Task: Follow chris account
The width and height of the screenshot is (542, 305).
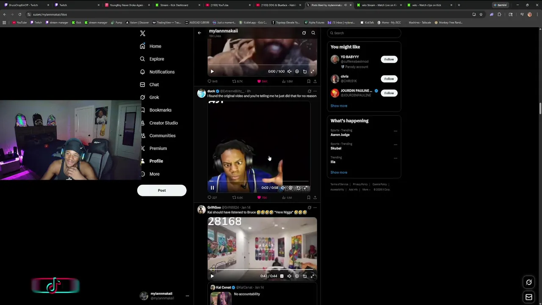Action: 389,79
